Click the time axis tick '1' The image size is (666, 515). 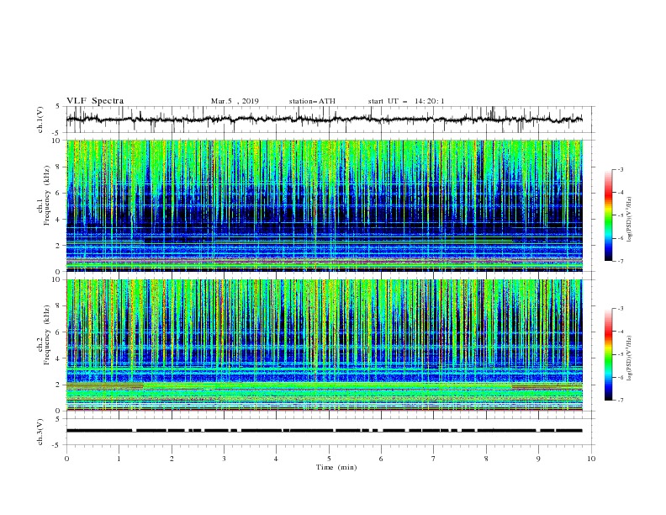pyautogui.click(x=119, y=459)
